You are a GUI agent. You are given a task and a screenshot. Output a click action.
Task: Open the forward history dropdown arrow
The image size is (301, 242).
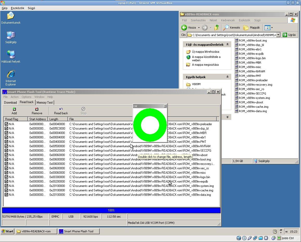pyautogui.click(x=210, y=28)
